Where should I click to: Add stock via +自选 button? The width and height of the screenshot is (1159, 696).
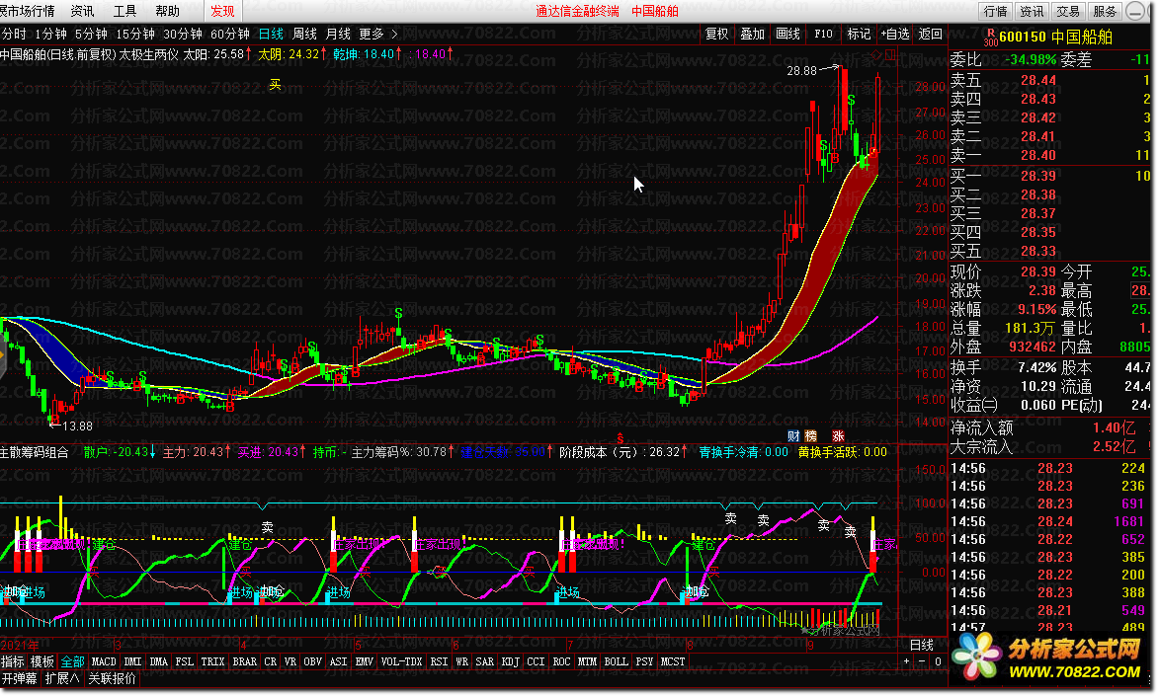click(x=895, y=34)
